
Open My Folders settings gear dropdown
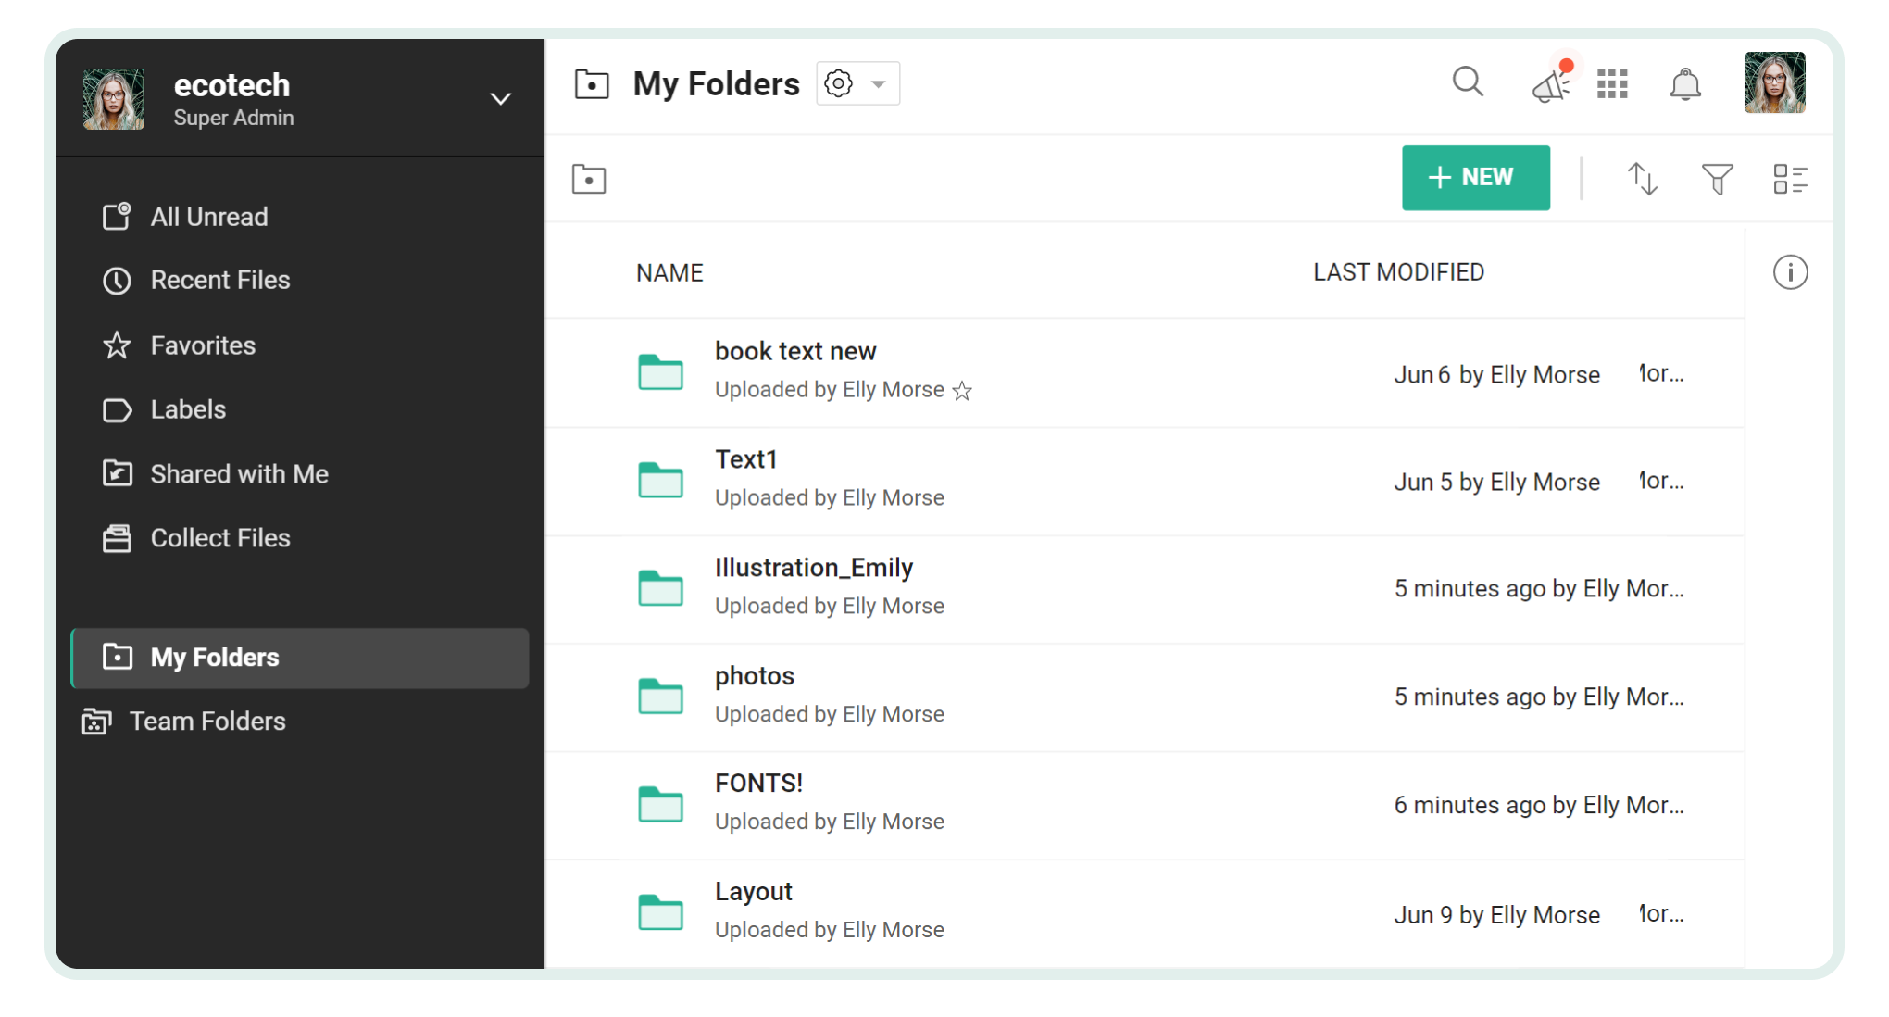tap(857, 83)
